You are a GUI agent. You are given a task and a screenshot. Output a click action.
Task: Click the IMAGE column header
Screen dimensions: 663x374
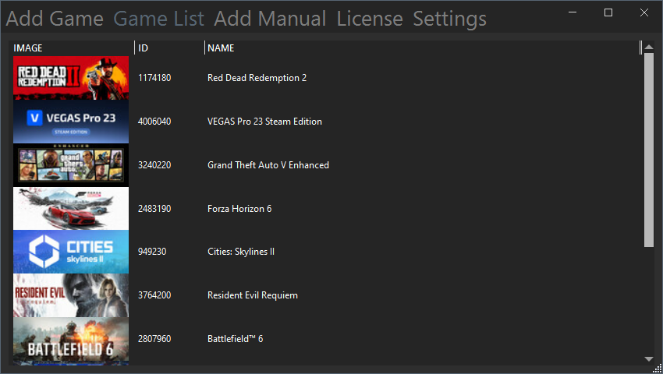coord(73,48)
